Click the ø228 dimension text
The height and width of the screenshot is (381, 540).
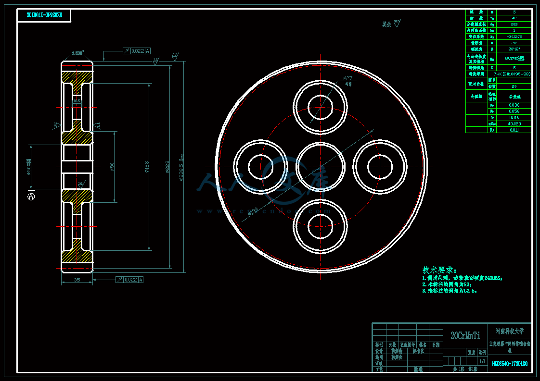(167, 167)
